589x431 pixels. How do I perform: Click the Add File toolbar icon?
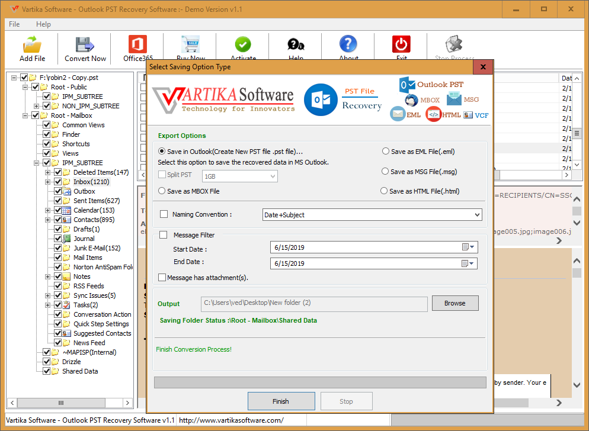point(33,44)
